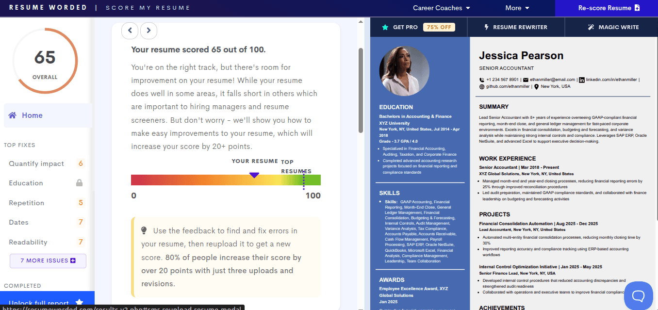Click the phone icon in resume contact line

tap(482, 80)
